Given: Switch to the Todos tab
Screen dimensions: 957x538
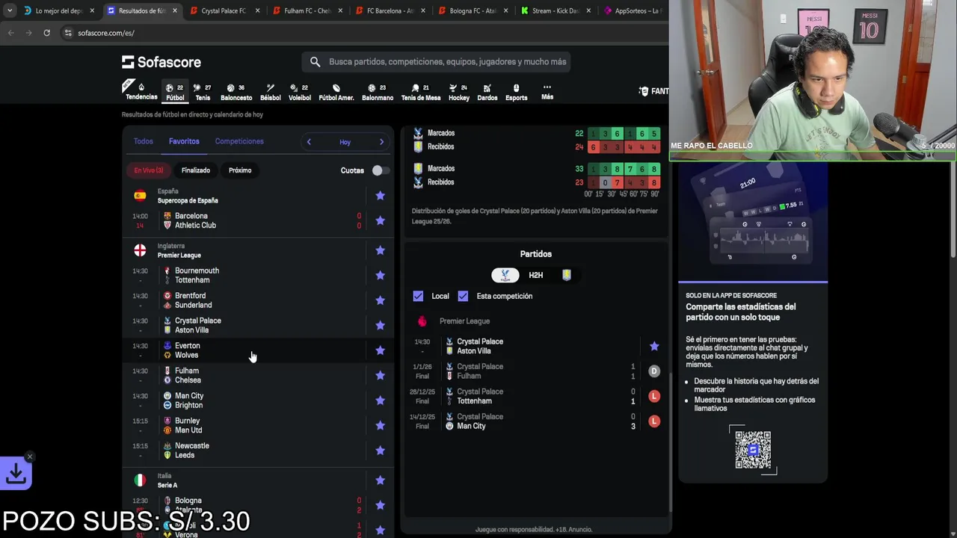Looking at the screenshot, I should [143, 141].
